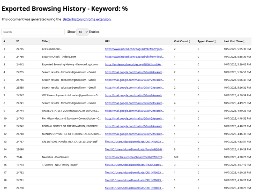Open the Gmail link in row 8

[x=134, y=103]
